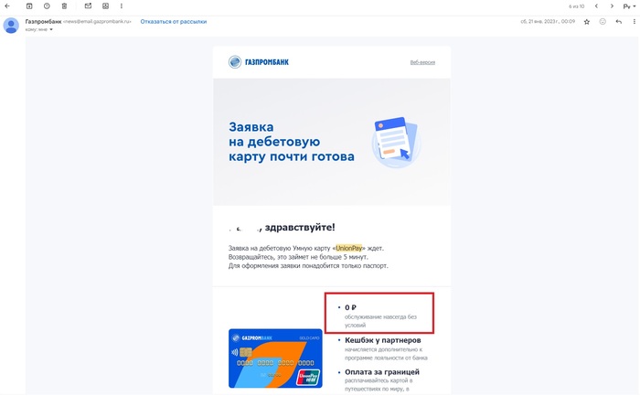Add emoji reaction to email
Viewport: 640px width, 396px height.
pyautogui.click(x=603, y=22)
